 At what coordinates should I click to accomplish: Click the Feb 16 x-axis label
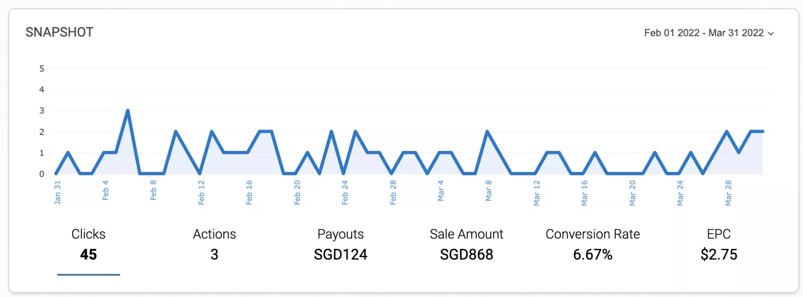pos(249,192)
